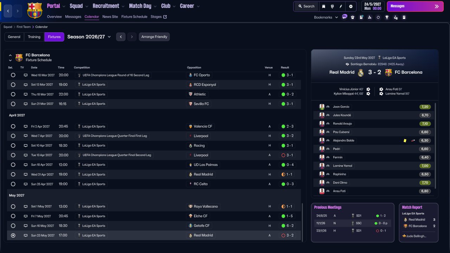Open the Search button in the top bar
The width and height of the screenshot is (450, 253).
[306, 6]
